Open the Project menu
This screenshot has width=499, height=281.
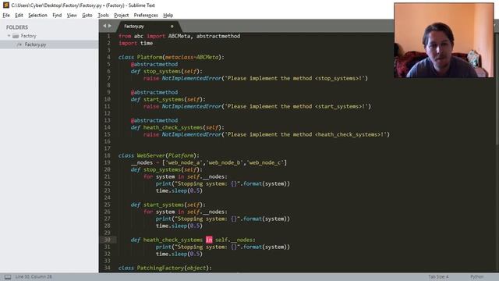coord(122,16)
